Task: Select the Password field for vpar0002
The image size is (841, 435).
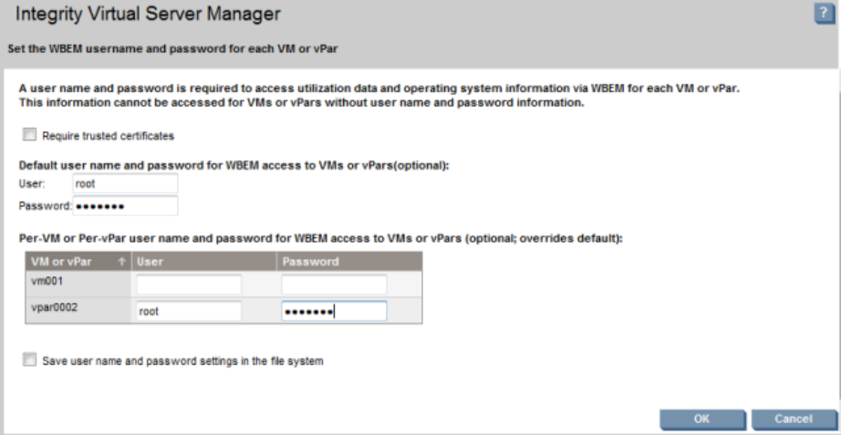Action: [334, 311]
